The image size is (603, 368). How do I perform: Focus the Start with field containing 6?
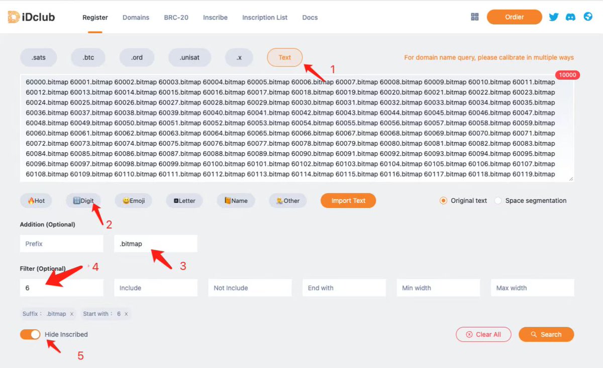click(x=61, y=288)
